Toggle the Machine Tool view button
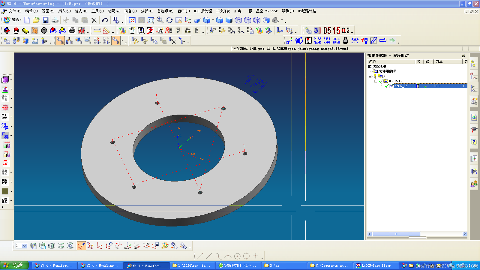 [x=69, y=40]
